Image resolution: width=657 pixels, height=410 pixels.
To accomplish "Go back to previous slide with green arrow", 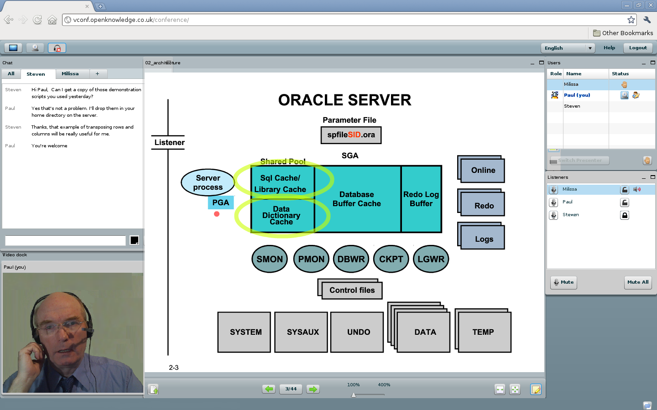I will (269, 389).
